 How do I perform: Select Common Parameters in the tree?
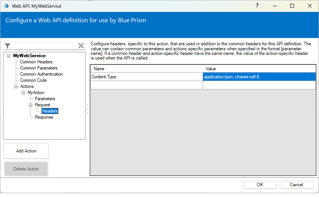(38, 68)
